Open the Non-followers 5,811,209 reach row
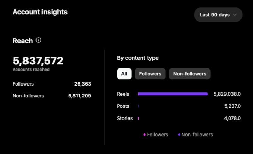The image size is (253, 154). (x=52, y=96)
